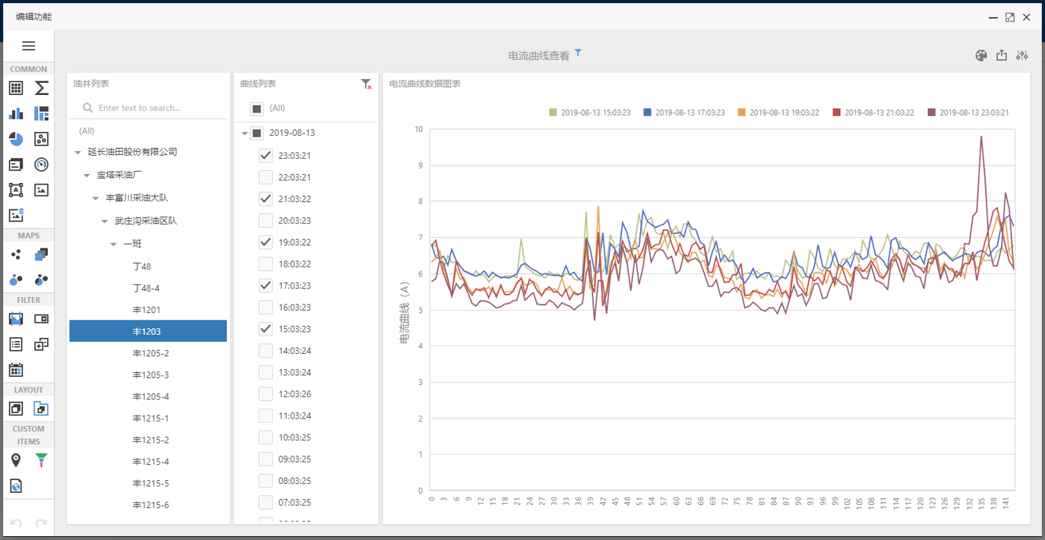The width and height of the screenshot is (1045, 540).
Task: Select the highlighted well 丰1203
Action: [x=148, y=331]
